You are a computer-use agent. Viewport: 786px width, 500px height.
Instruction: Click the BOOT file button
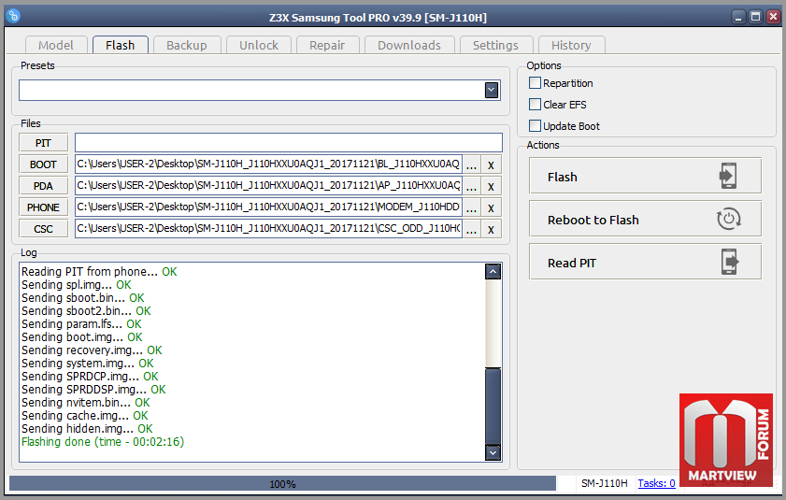point(44,164)
